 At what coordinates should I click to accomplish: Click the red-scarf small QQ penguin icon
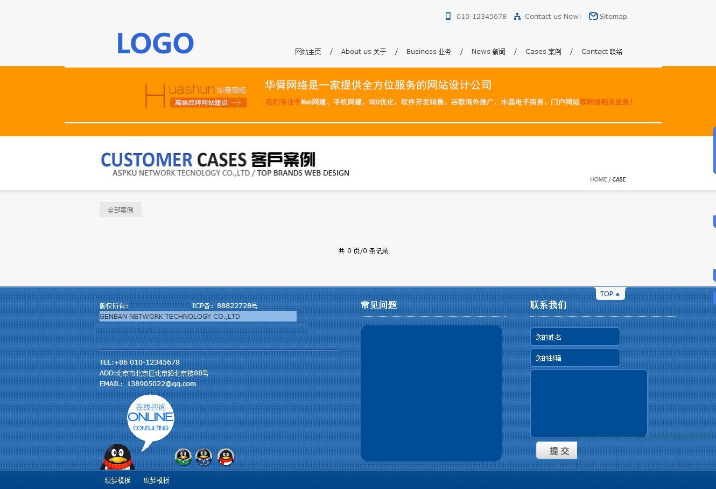point(226,457)
